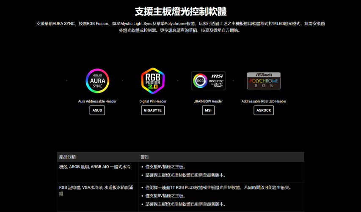Click the 警告 column header

(x=221, y=157)
